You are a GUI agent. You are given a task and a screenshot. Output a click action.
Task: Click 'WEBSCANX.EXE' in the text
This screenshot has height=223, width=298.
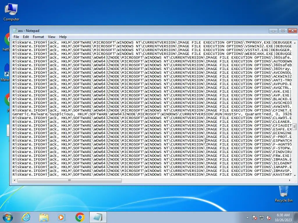(259, 54)
